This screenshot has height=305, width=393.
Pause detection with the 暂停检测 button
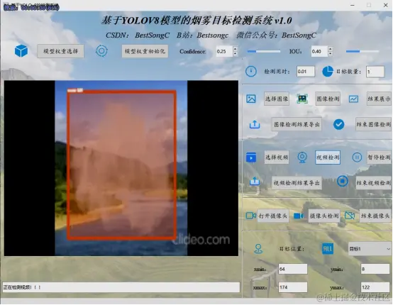(x=379, y=157)
